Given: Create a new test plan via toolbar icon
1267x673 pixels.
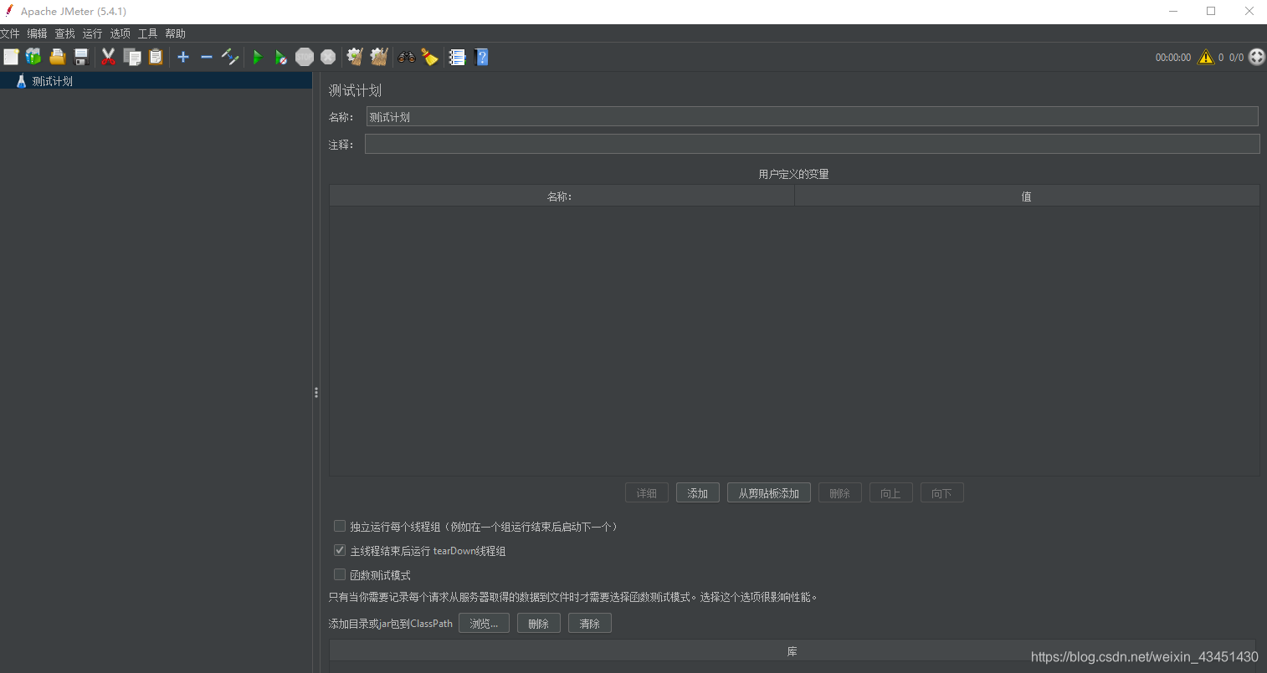Looking at the screenshot, I should click(11, 57).
